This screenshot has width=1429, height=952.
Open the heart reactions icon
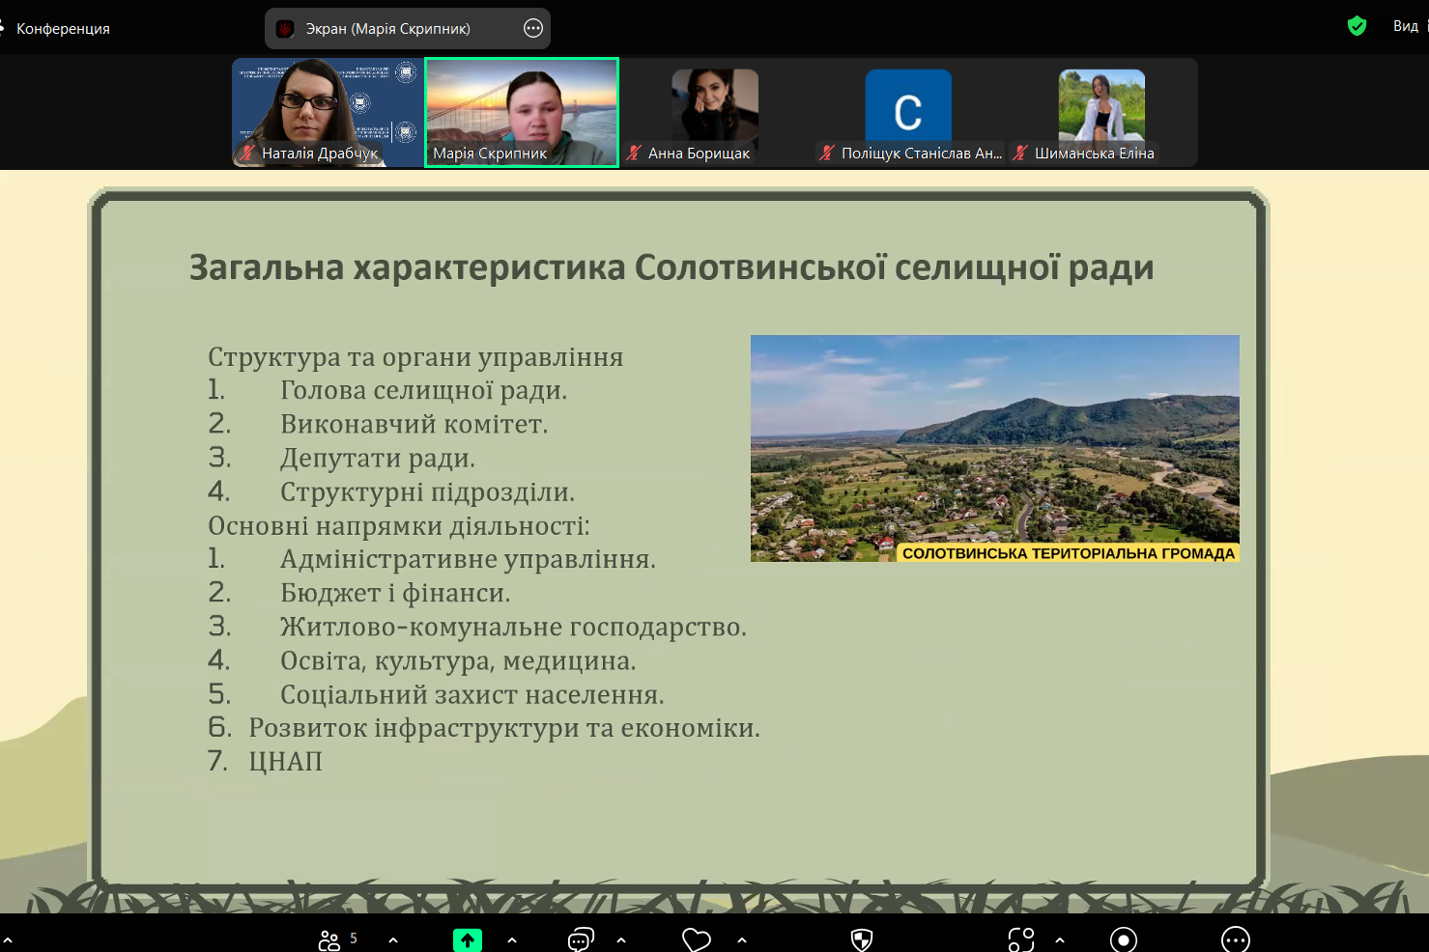696,939
